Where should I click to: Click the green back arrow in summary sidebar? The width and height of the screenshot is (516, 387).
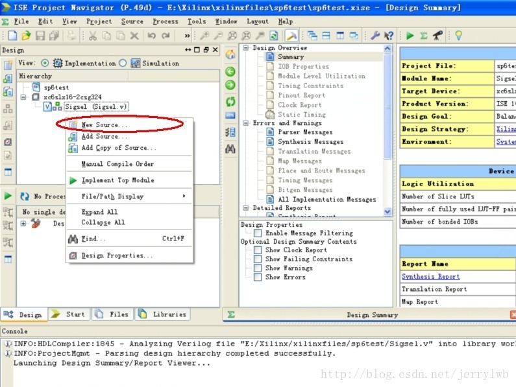(230, 71)
